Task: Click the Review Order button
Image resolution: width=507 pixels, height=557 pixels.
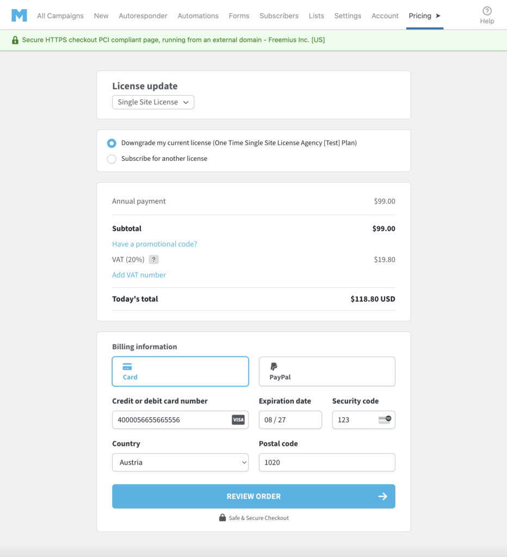Action: [253, 497]
